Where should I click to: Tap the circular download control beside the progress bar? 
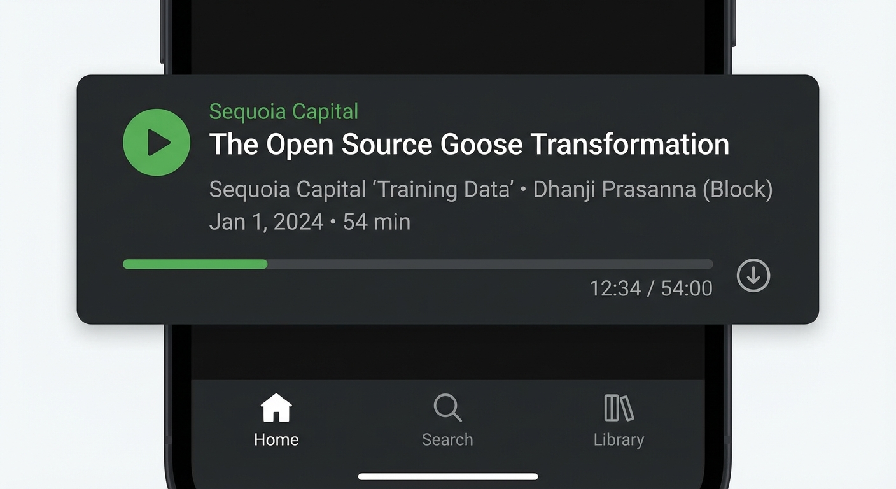pos(753,276)
